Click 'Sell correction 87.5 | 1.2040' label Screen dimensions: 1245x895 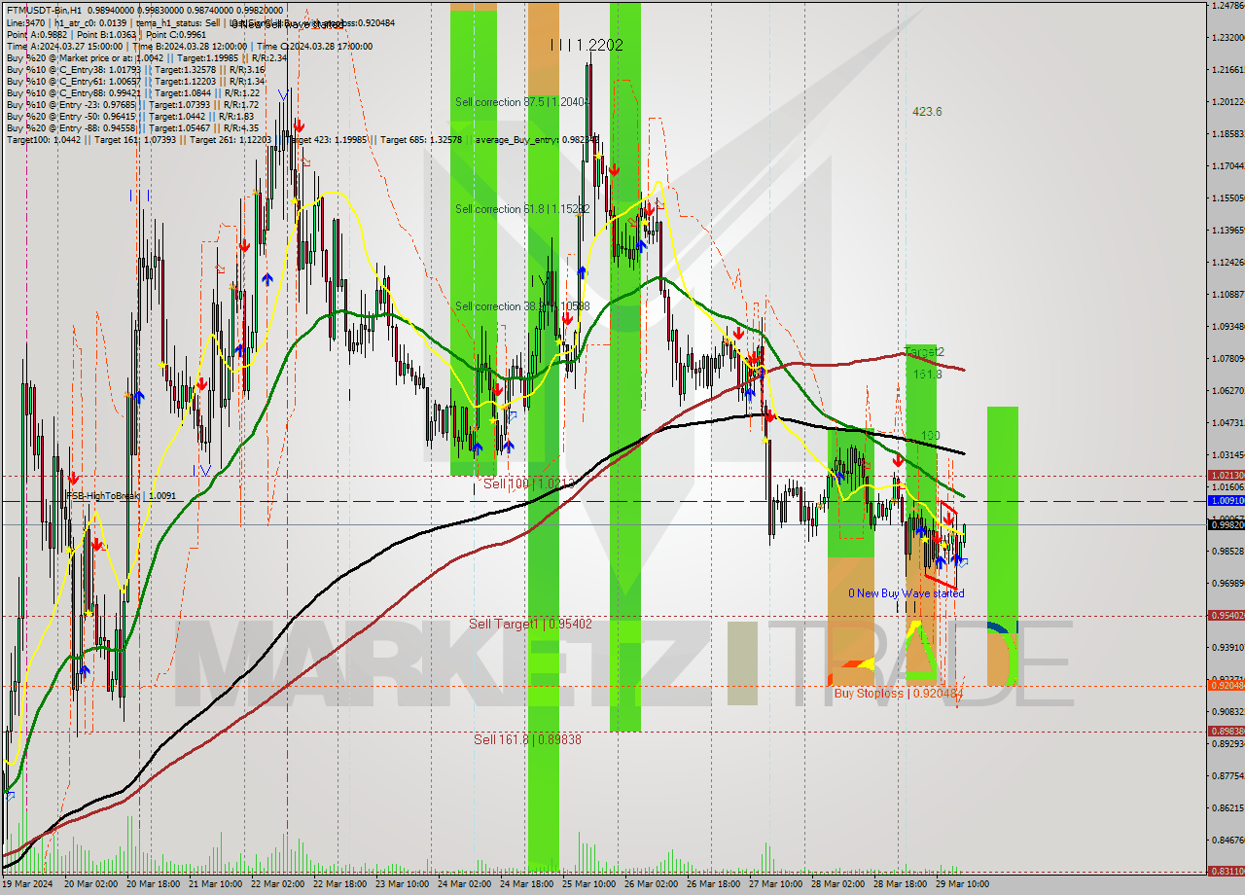522,101
